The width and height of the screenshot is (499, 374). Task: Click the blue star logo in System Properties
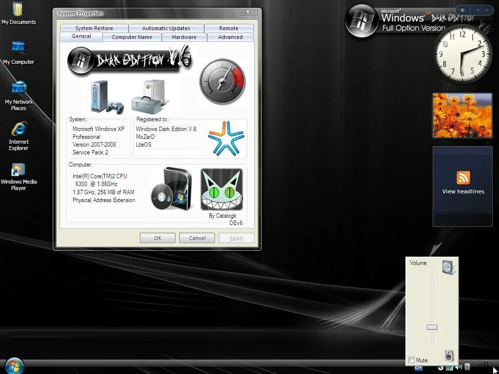point(226,138)
